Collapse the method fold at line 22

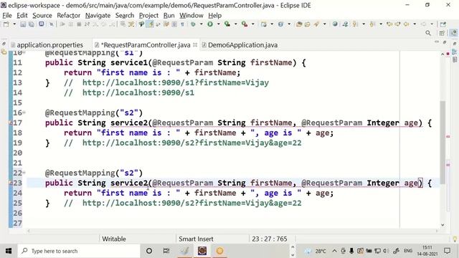(24, 173)
